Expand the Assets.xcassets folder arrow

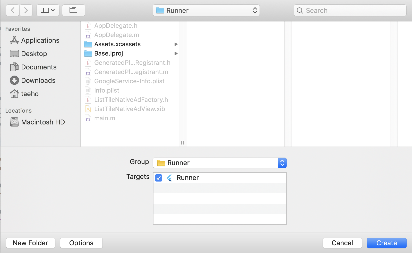(176, 44)
